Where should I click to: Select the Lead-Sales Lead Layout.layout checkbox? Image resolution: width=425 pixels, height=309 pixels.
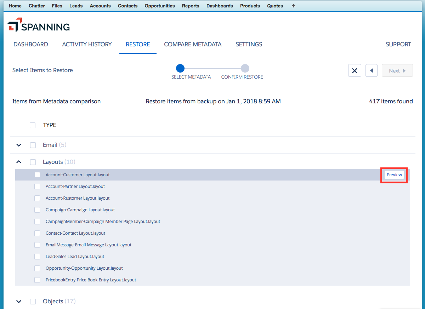37,257
